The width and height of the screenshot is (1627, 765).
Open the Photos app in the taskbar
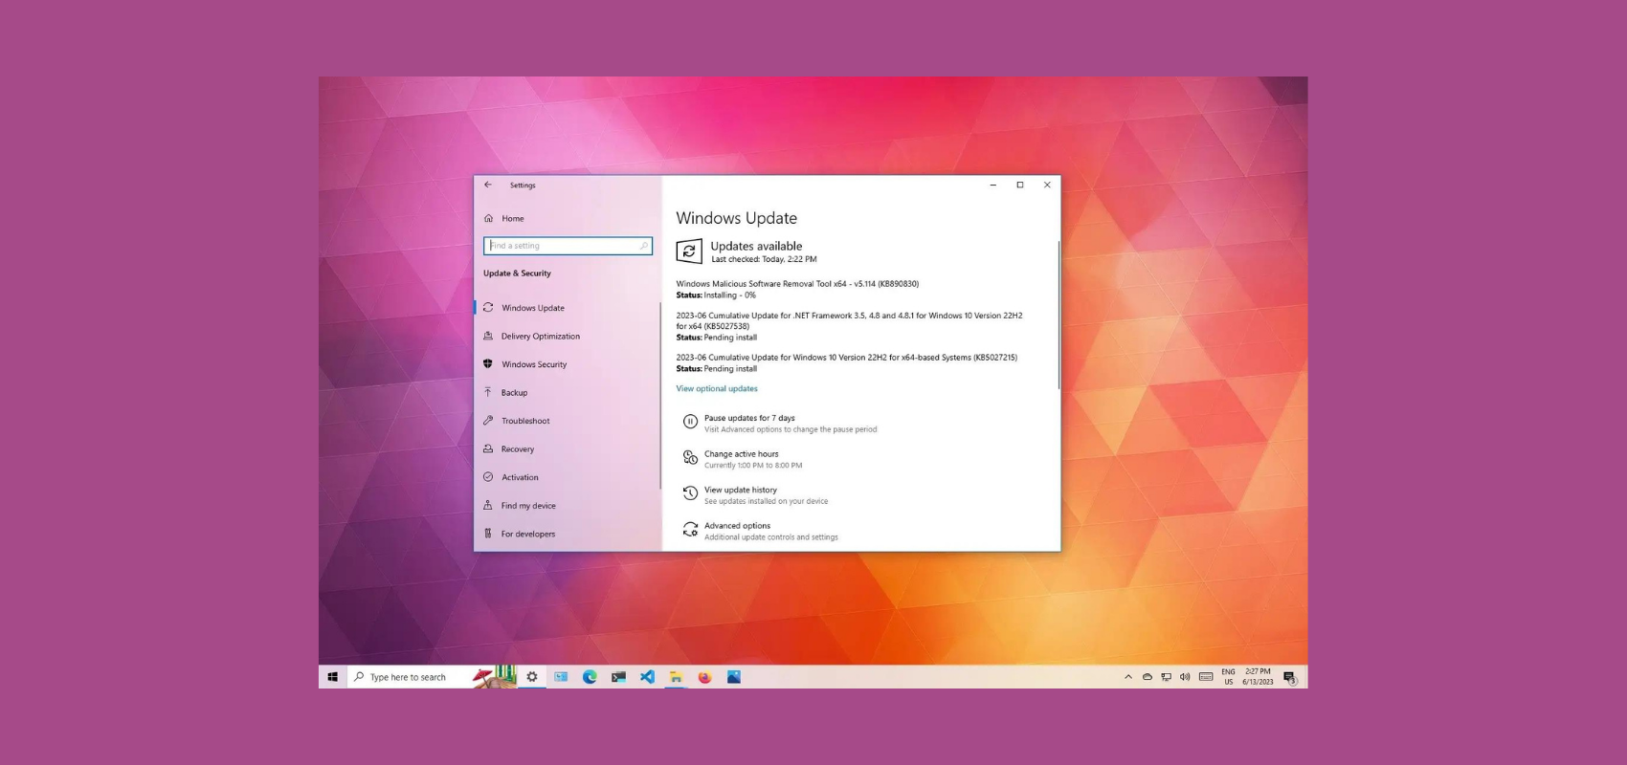click(x=733, y=677)
